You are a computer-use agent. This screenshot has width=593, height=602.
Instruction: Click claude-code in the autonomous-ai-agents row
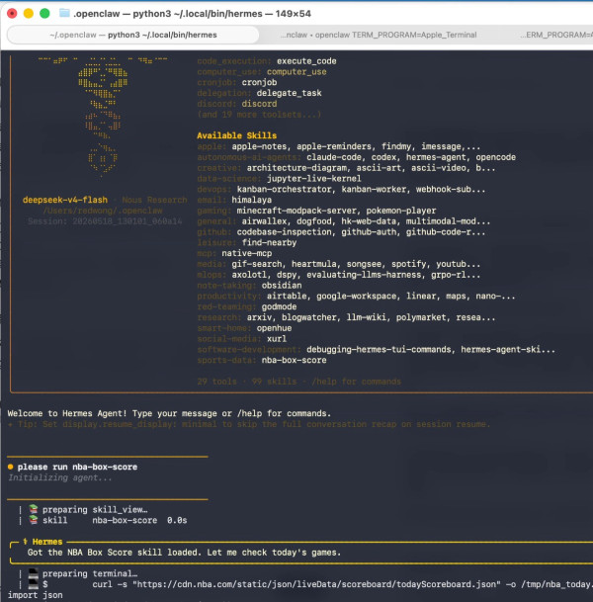[x=334, y=157]
